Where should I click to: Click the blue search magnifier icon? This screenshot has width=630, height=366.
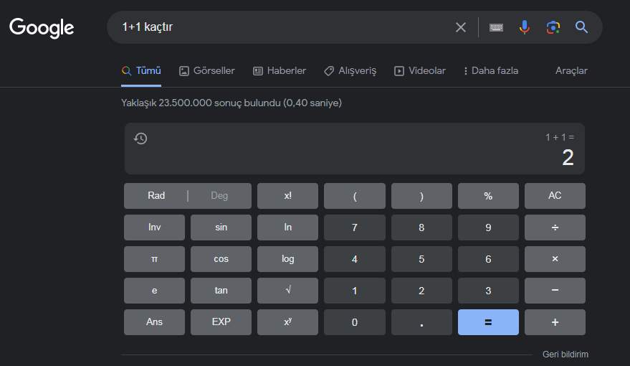pos(581,27)
